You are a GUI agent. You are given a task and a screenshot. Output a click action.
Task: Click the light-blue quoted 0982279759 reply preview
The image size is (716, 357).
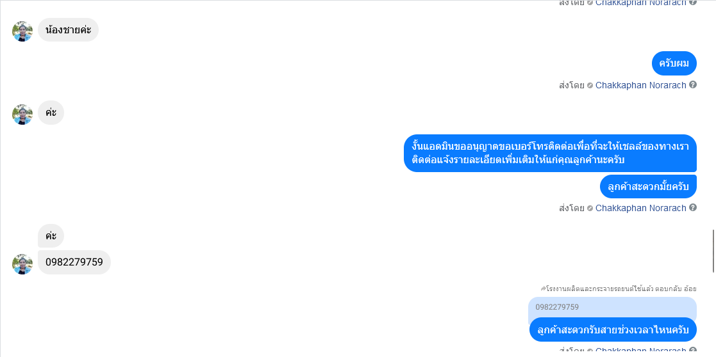[x=612, y=308]
